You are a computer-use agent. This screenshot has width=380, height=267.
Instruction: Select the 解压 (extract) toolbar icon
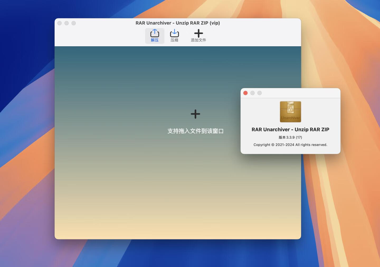click(155, 36)
